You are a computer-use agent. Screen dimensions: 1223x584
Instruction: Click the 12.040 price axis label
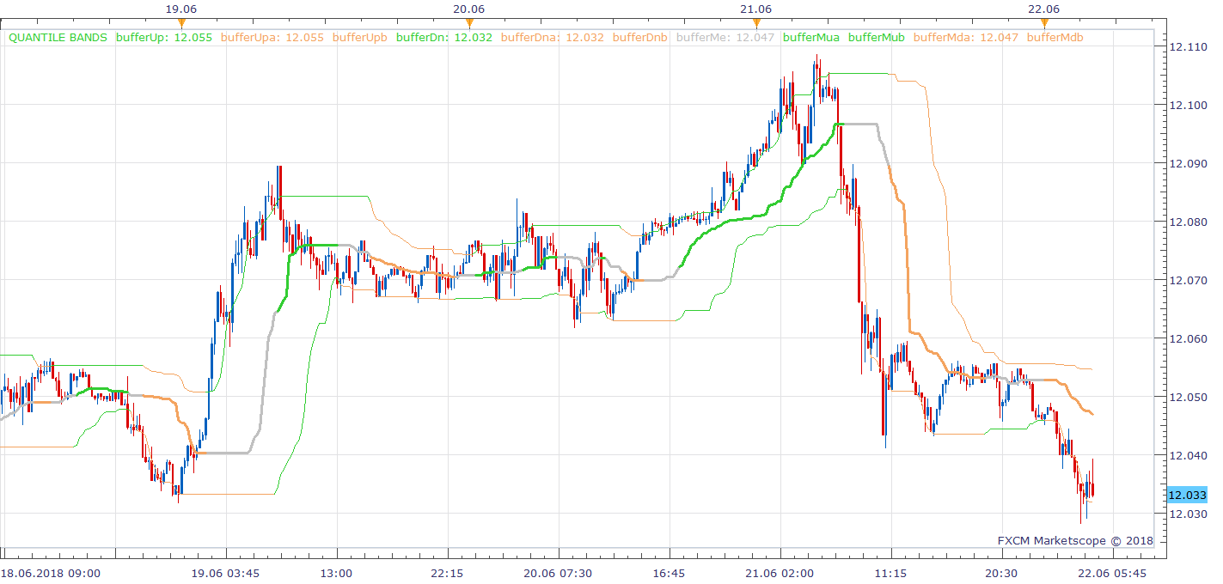1187,455
